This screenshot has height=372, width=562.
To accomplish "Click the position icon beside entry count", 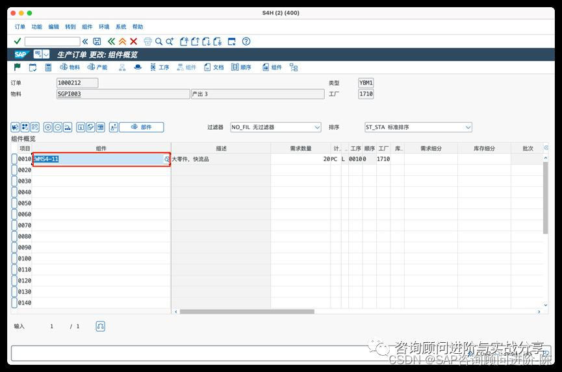I will 100,326.
